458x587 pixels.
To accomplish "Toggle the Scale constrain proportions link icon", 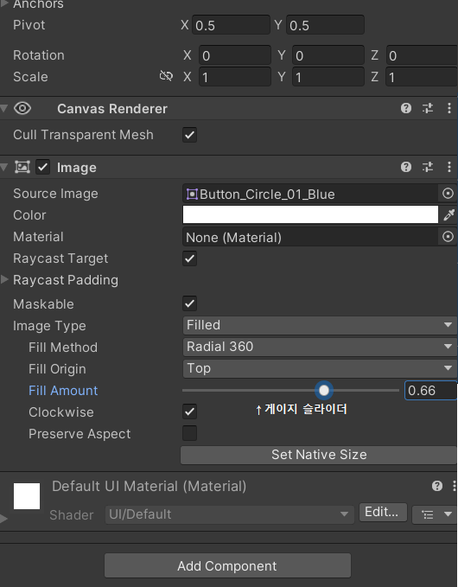I will [166, 76].
